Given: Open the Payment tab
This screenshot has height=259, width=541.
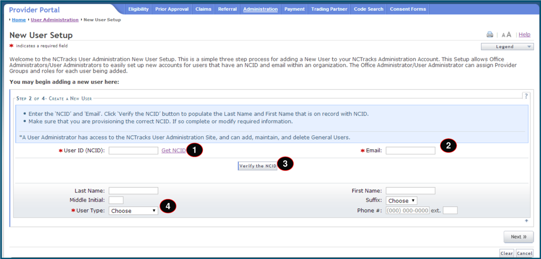Looking at the screenshot, I should point(294,9).
